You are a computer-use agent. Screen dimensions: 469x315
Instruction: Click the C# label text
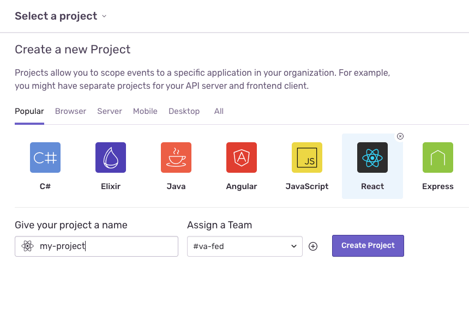[x=45, y=186]
